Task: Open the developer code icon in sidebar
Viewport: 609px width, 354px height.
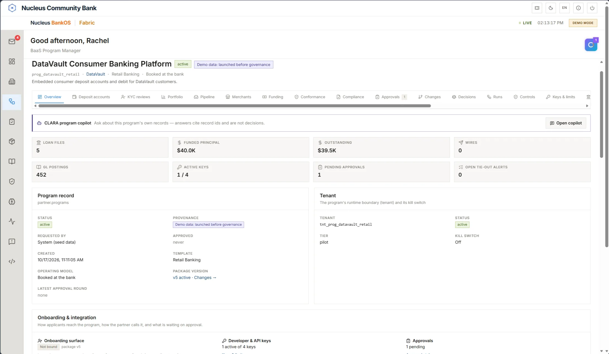Action: coord(12,261)
